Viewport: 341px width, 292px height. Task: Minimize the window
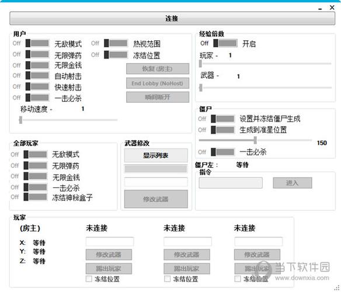tap(320, 9)
